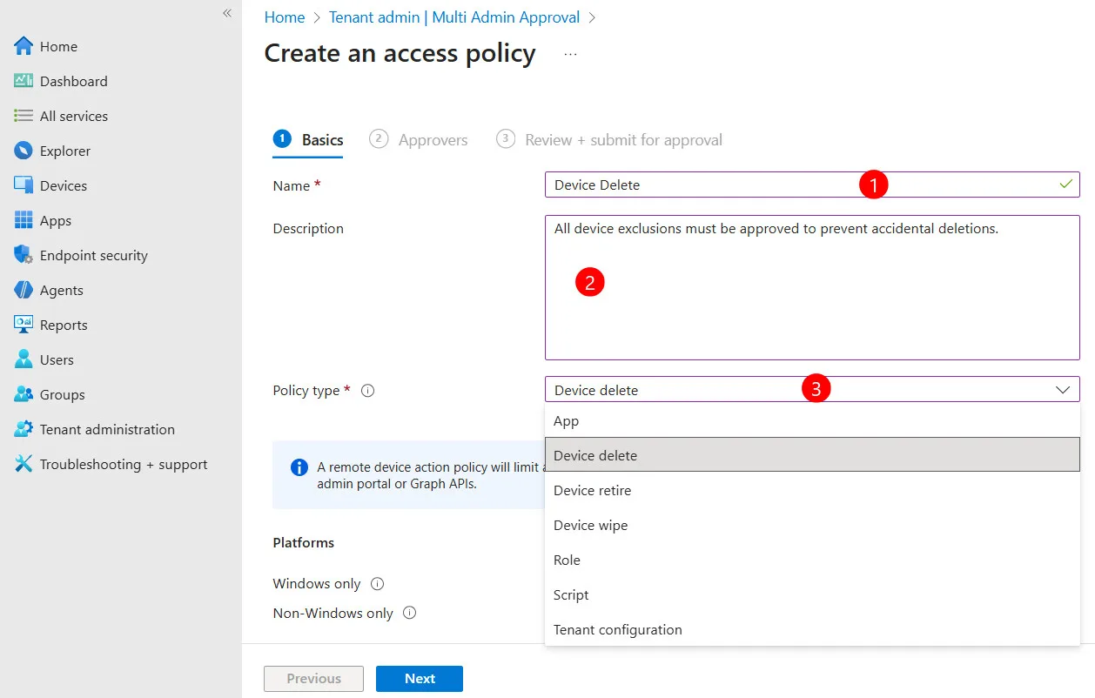The image size is (1095, 698).
Task: Open Agents icon in navigation
Action: coord(24,290)
